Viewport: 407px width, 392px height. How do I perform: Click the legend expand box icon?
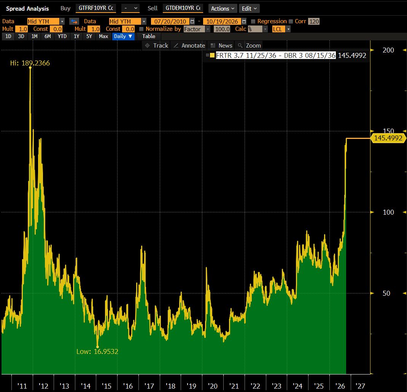(x=207, y=55)
